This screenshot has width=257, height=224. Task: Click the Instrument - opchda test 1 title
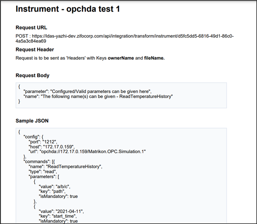68,9
